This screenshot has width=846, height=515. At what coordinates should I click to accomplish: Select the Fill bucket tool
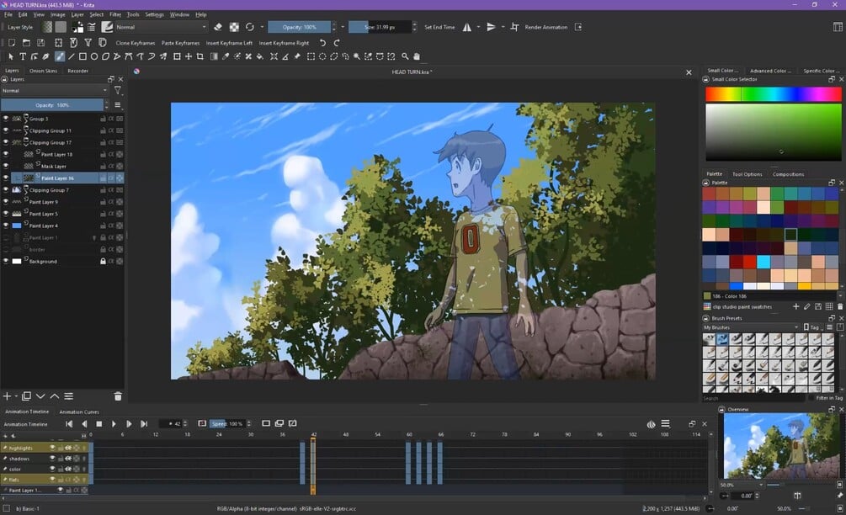tap(259, 56)
